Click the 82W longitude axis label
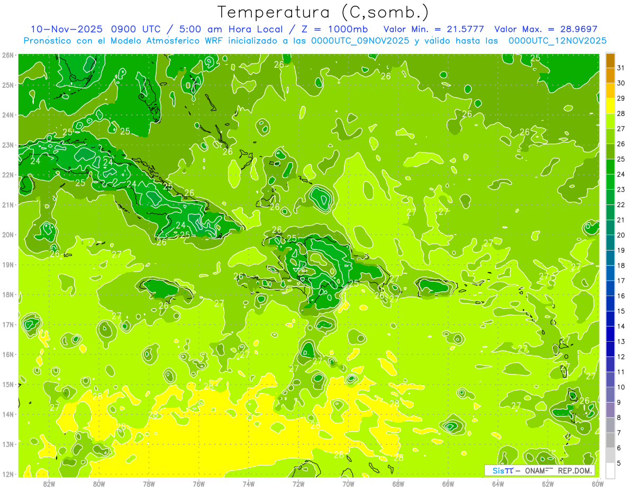Screen dimensions: 635x491 pyautogui.click(x=49, y=483)
